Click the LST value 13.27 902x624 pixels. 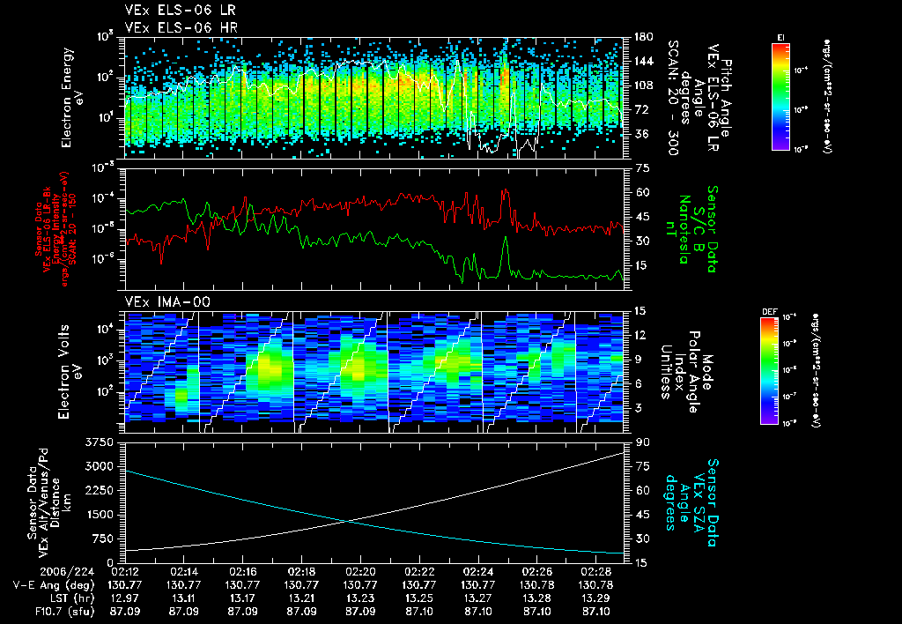(478, 598)
